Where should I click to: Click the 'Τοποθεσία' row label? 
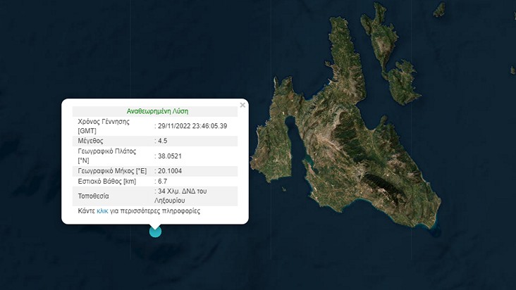[94, 195]
